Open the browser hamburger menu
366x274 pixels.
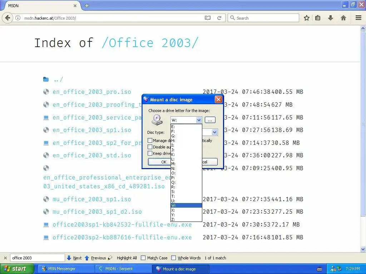tap(358, 18)
